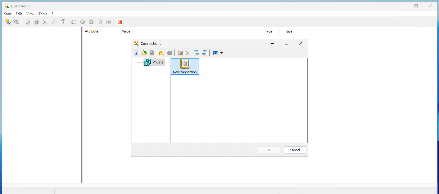Viewport: 439px width, 194px height.
Task: Click the lightning bolt toolbar icon
Action: [62, 22]
